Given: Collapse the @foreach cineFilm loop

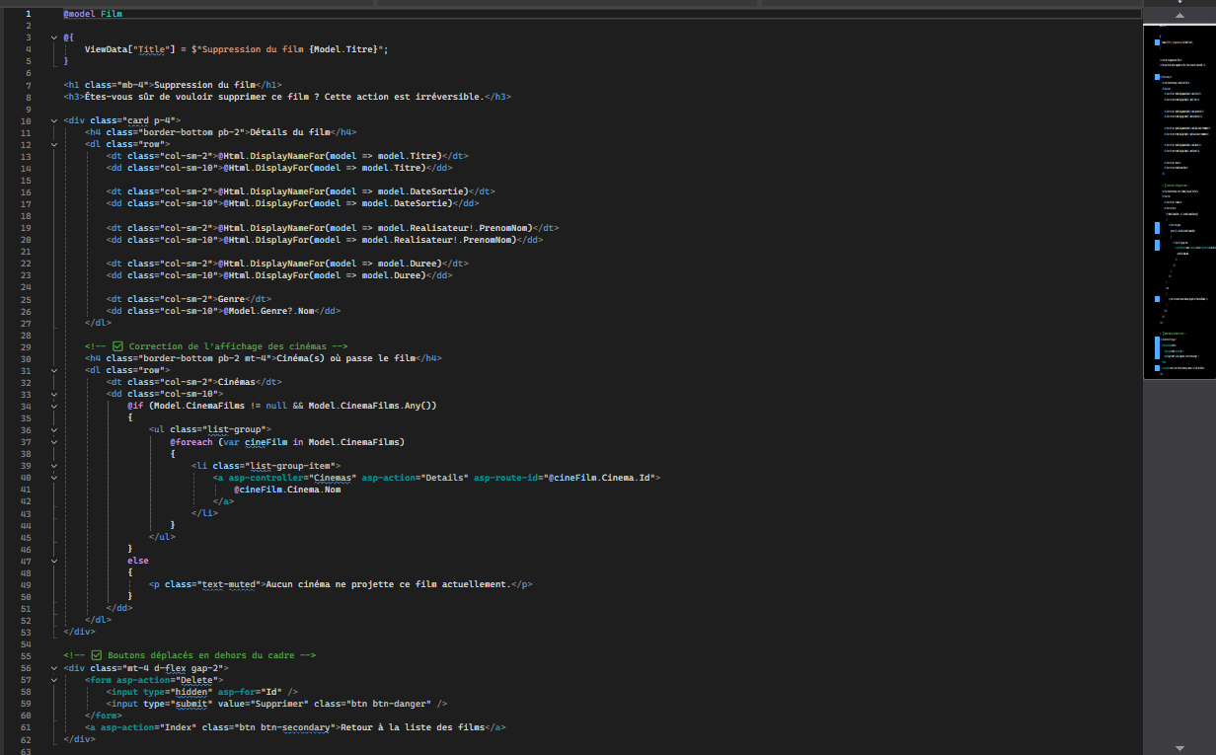Looking at the screenshot, I should pos(54,441).
